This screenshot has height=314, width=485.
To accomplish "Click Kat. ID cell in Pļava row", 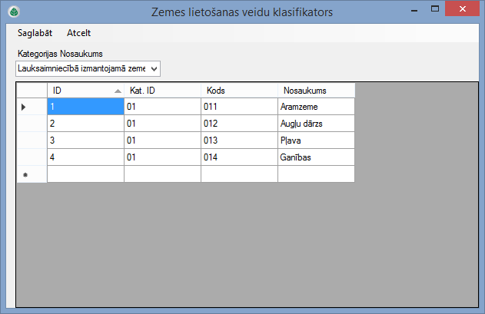I will coord(162,140).
